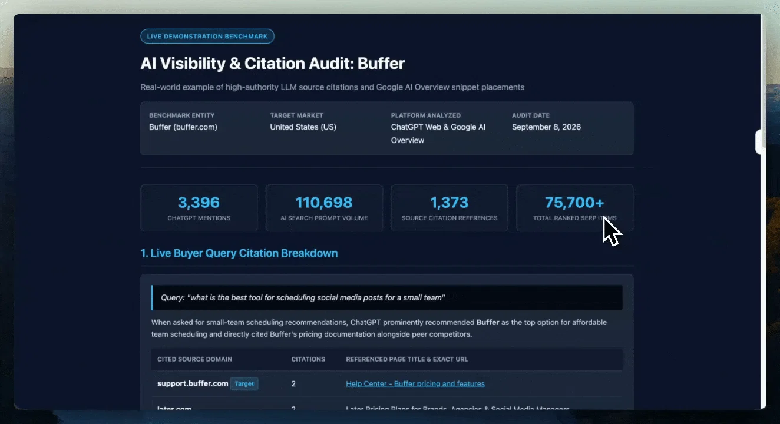This screenshot has height=424, width=780.
Task: Click the 'support.buffer.com' domain cell
Action: point(193,384)
